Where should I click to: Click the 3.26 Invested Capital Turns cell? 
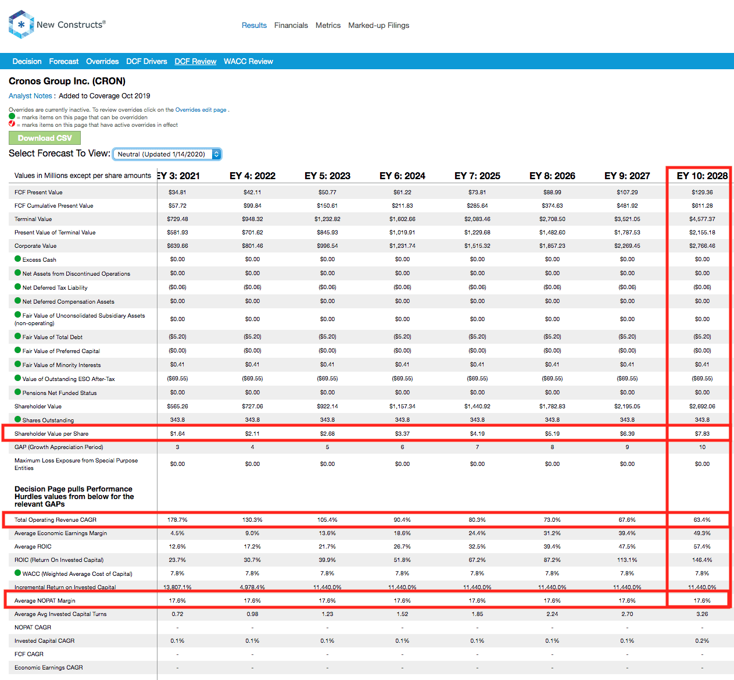[702, 614]
